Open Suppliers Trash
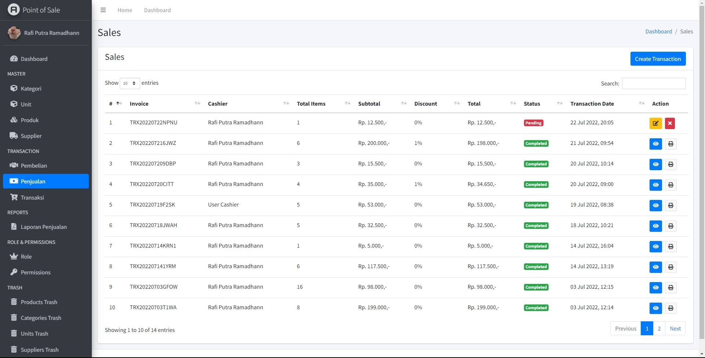The width and height of the screenshot is (705, 358). (46, 350)
